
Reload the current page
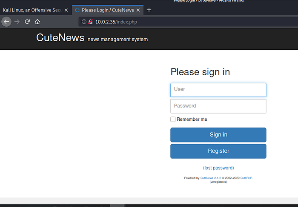tap(27, 22)
